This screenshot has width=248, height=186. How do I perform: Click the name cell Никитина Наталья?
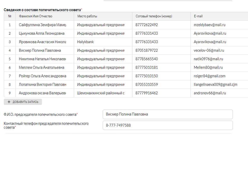45,59
